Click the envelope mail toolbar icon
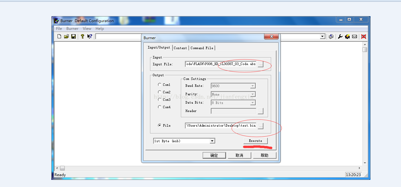This screenshot has height=187, width=401. pos(355,36)
